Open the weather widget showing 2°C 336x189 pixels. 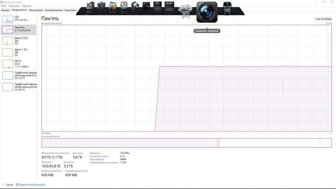(x=185, y=11)
